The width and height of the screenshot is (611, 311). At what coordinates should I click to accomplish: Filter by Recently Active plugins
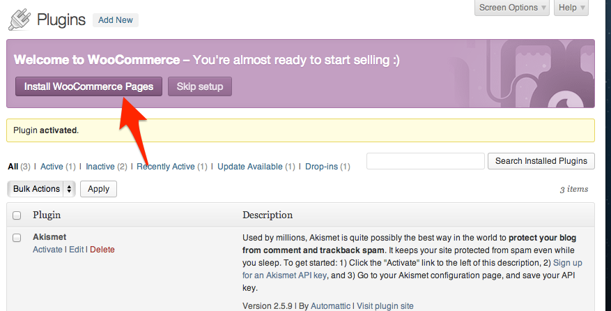[165, 167]
